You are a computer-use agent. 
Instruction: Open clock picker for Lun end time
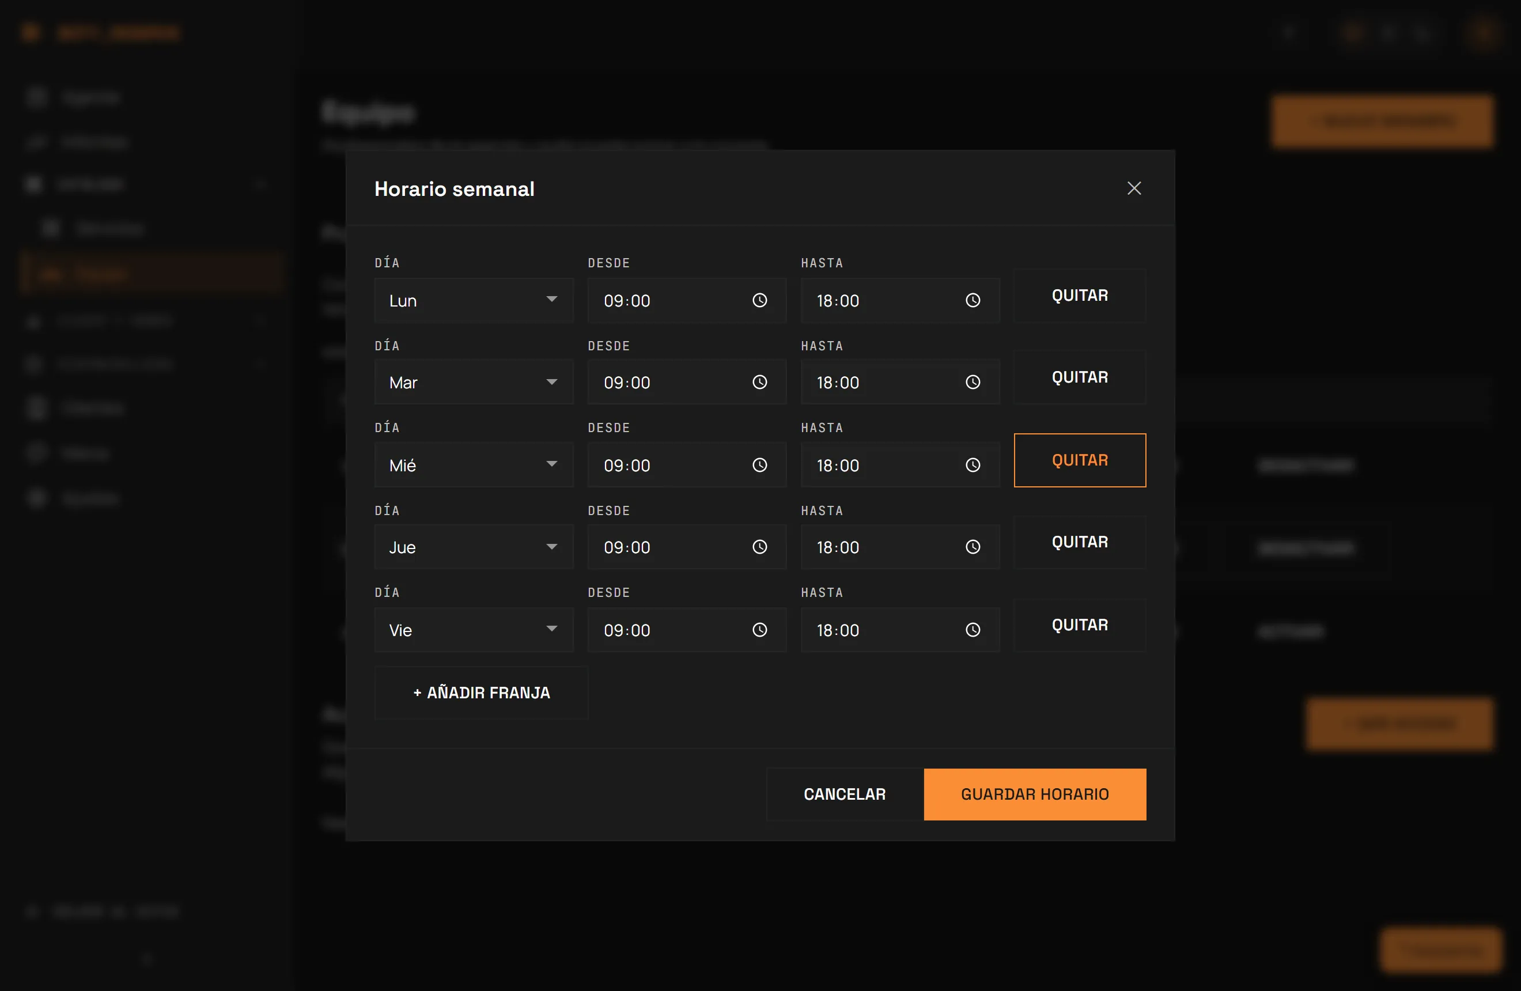pyautogui.click(x=973, y=300)
